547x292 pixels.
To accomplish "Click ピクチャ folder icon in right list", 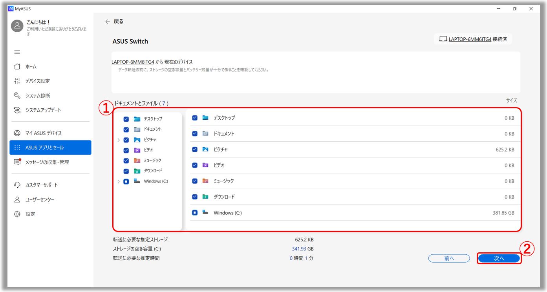I will (205, 150).
